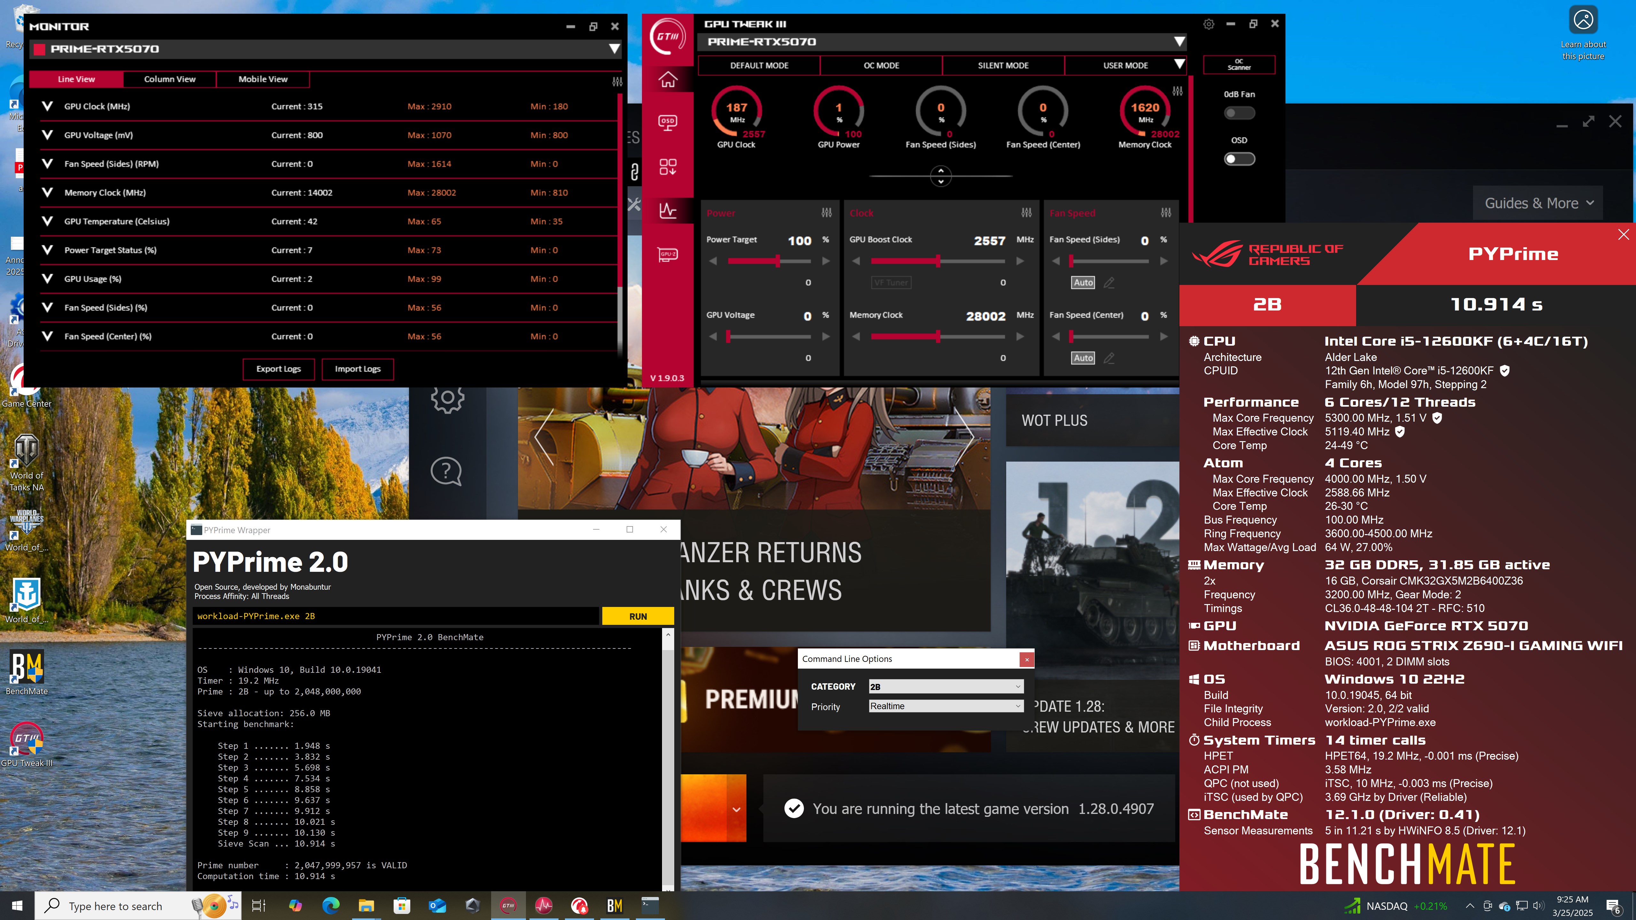Increase Power Target with right arrow
The image size is (1636, 920).
click(826, 261)
